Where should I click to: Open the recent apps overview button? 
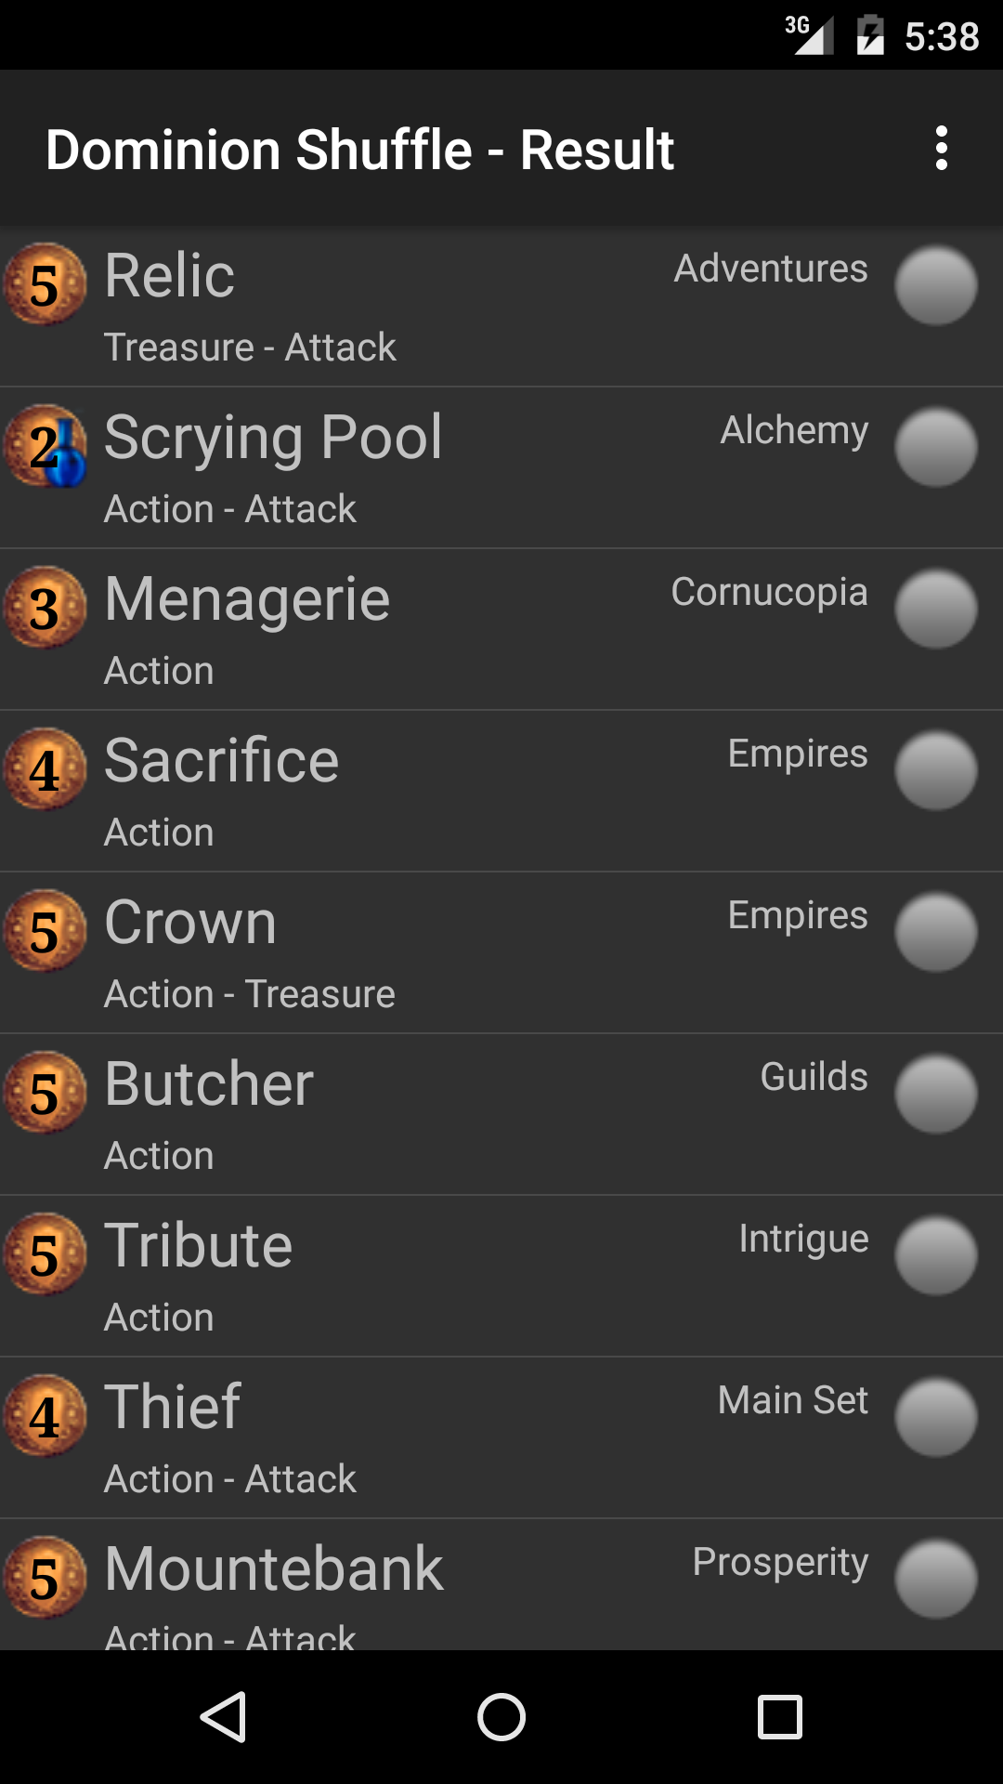pos(780,1716)
